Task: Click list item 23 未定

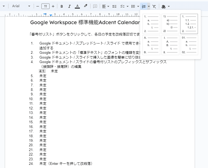Action: click(x=43, y=159)
